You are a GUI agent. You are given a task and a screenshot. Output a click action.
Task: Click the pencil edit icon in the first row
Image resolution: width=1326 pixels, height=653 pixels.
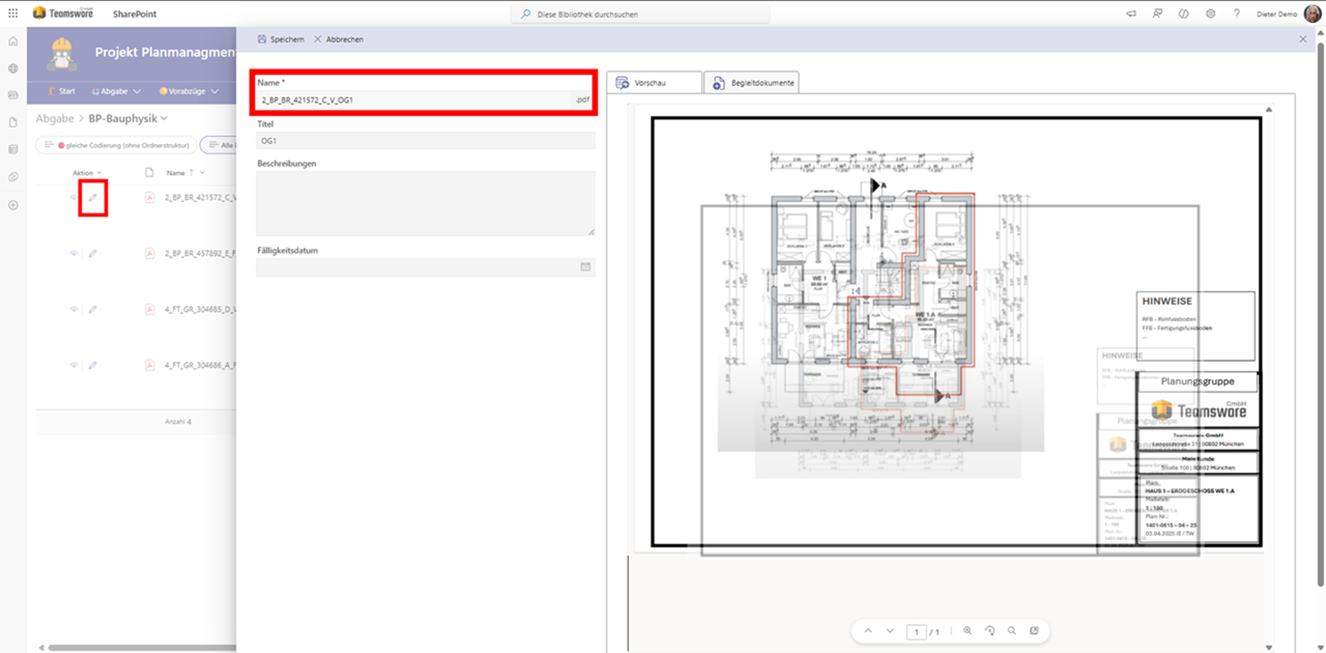point(93,198)
